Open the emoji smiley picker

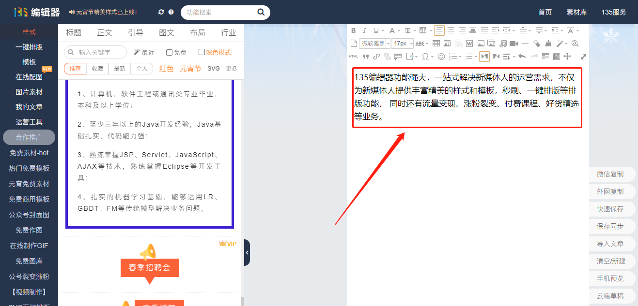[x=441, y=57]
